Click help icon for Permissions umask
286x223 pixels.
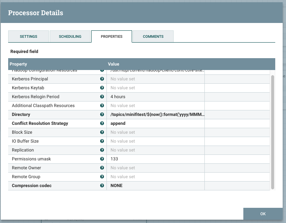pyautogui.click(x=102, y=159)
